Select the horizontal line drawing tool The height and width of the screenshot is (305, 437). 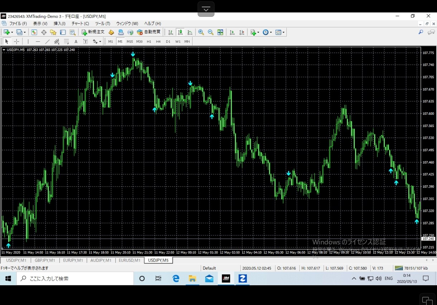[38, 42]
